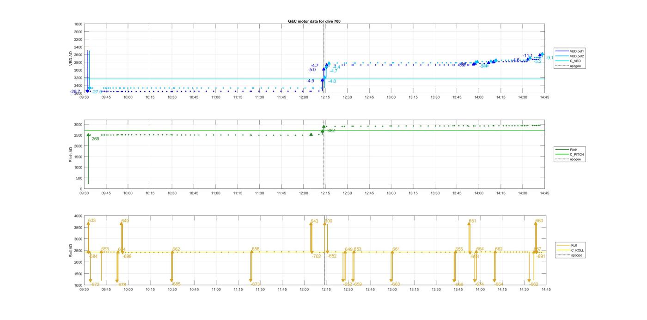Click the '-5.0' VBD data label
This screenshot has width=647, height=320.
[312, 70]
